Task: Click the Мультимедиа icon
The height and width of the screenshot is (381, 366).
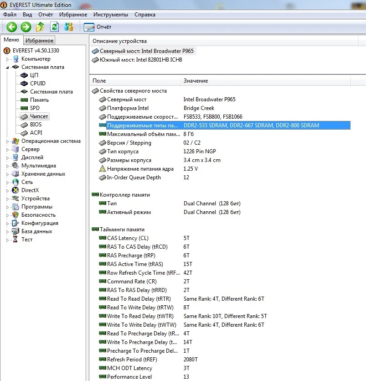Action: [15, 166]
